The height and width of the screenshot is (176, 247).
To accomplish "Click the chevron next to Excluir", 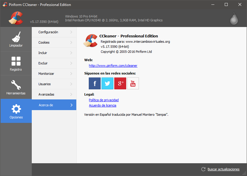I will tap(71, 63).
